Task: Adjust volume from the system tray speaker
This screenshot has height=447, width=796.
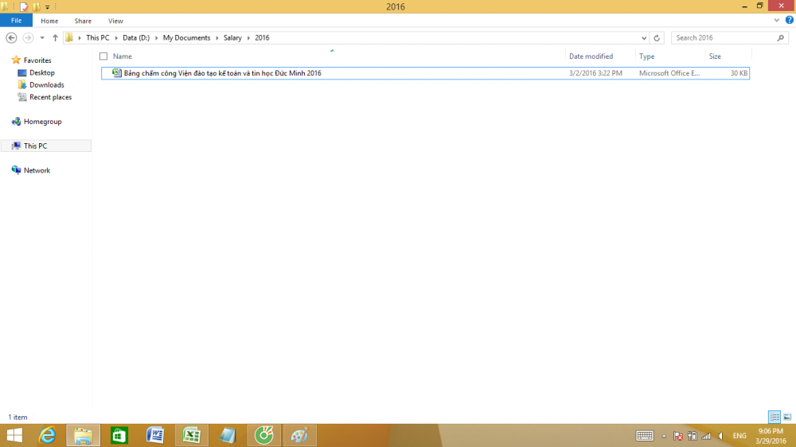Action: click(x=720, y=436)
